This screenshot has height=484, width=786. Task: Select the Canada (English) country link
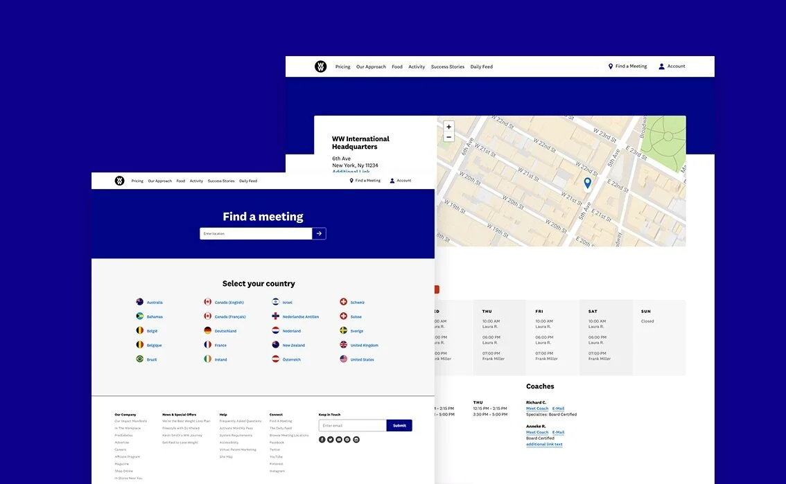click(229, 303)
